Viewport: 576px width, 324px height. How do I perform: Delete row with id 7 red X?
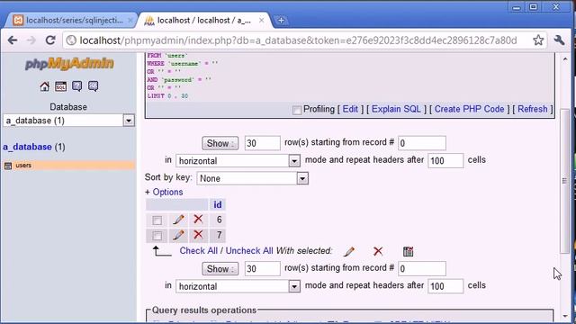(x=198, y=234)
